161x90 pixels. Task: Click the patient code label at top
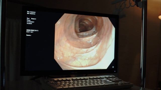(31, 12)
